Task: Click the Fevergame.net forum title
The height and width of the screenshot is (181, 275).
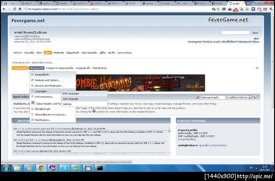Action: pyautogui.click(x=28, y=21)
